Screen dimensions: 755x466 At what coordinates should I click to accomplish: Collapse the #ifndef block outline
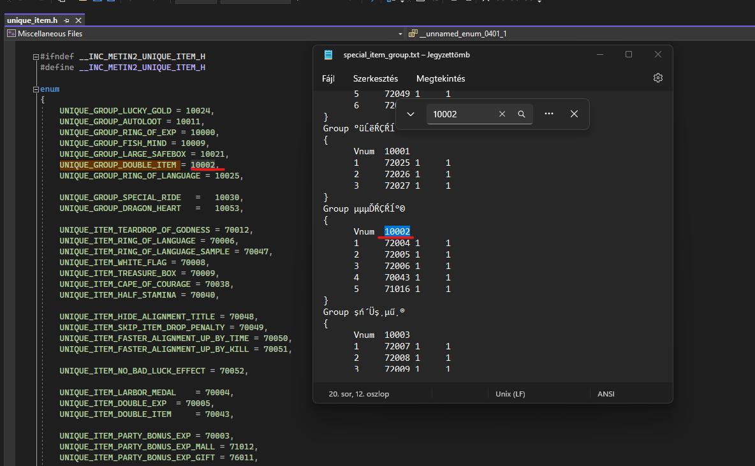[x=36, y=57]
